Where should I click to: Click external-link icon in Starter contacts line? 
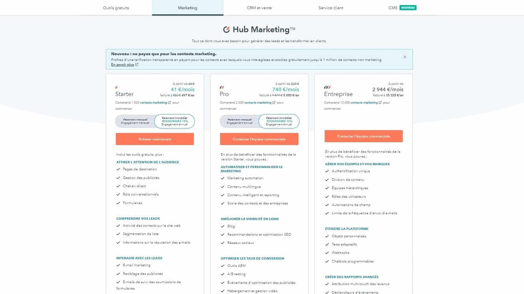click(170, 103)
